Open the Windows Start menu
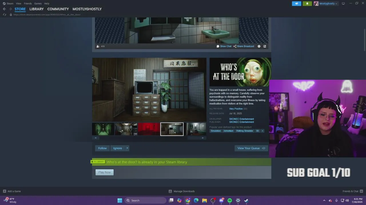This screenshot has width=366, height=205. click(x=120, y=200)
